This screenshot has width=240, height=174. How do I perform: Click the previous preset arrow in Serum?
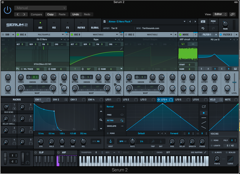pos(190,22)
